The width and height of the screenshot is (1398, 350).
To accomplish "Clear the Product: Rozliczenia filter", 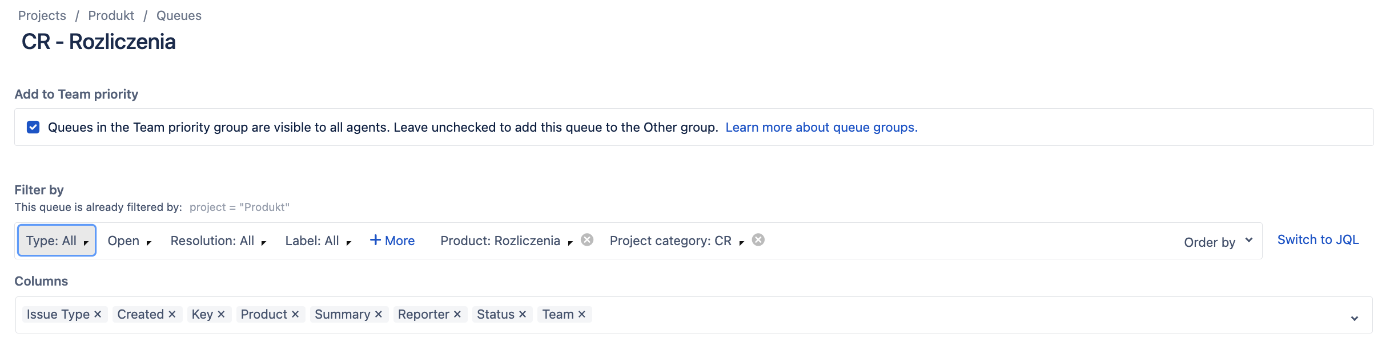I will tap(587, 240).
